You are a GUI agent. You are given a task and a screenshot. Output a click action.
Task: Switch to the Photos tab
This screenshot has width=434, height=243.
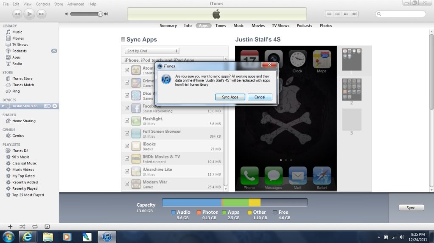326,26
